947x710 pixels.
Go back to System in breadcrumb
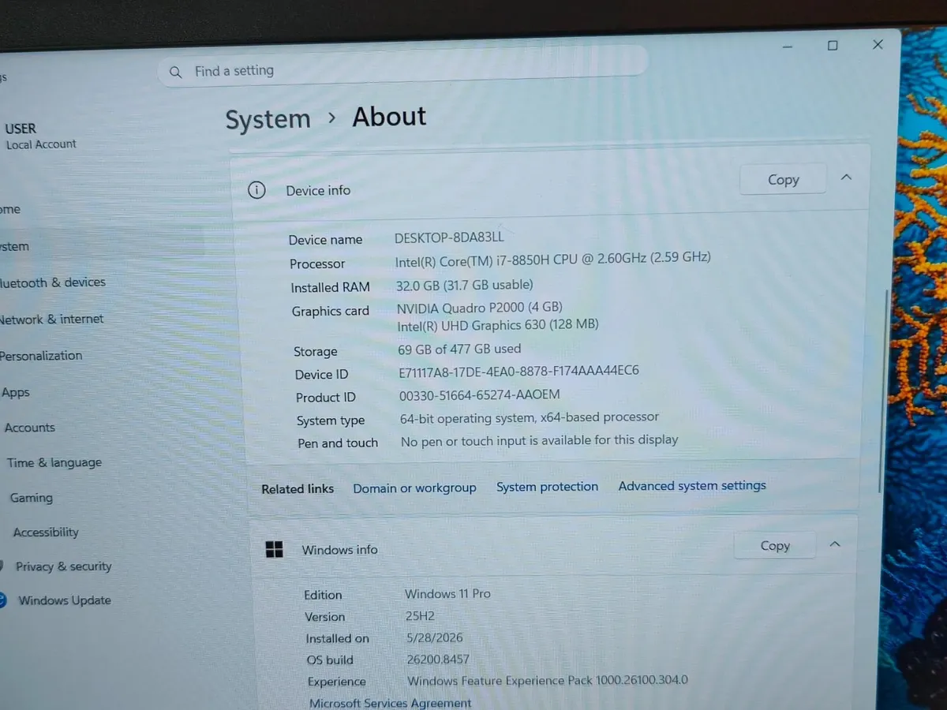(x=268, y=119)
